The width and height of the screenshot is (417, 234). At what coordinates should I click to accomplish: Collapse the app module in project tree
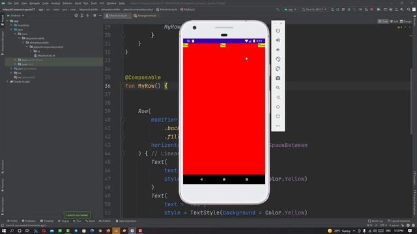click(x=7, y=21)
